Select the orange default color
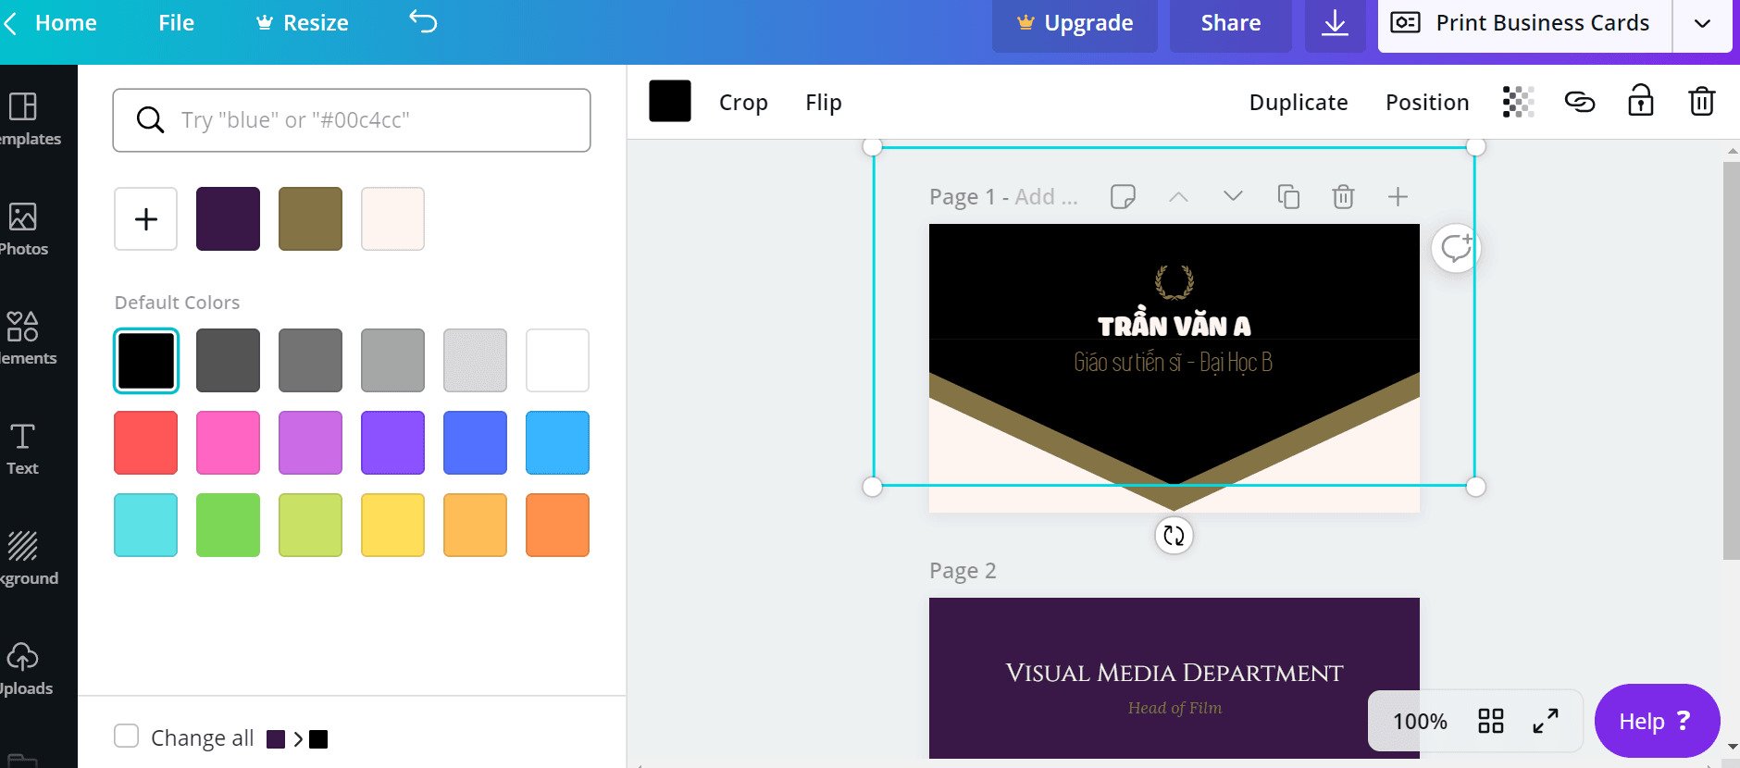The width and height of the screenshot is (1740, 768). pos(557,525)
